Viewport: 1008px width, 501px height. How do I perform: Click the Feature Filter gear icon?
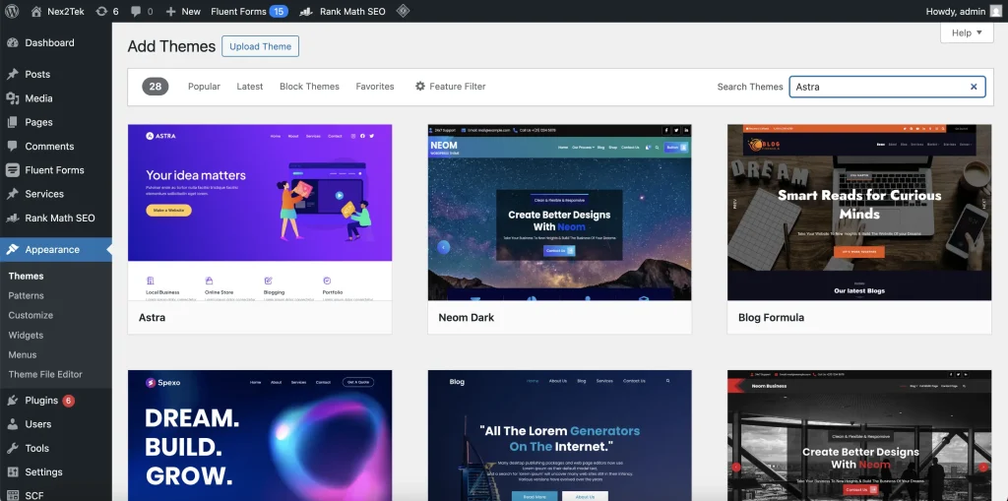pyautogui.click(x=419, y=87)
